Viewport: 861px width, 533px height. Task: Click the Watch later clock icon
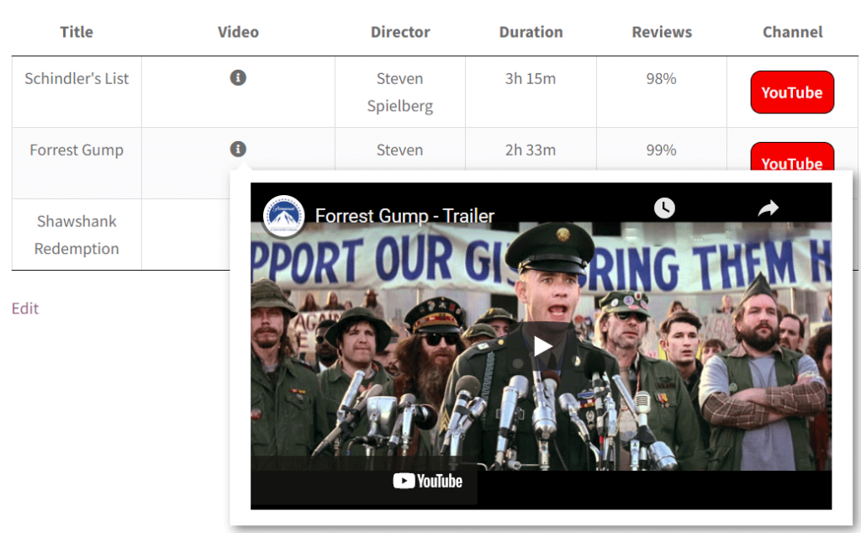tap(664, 208)
